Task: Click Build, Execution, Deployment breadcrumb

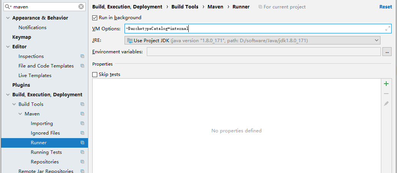Action: coord(127,7)
